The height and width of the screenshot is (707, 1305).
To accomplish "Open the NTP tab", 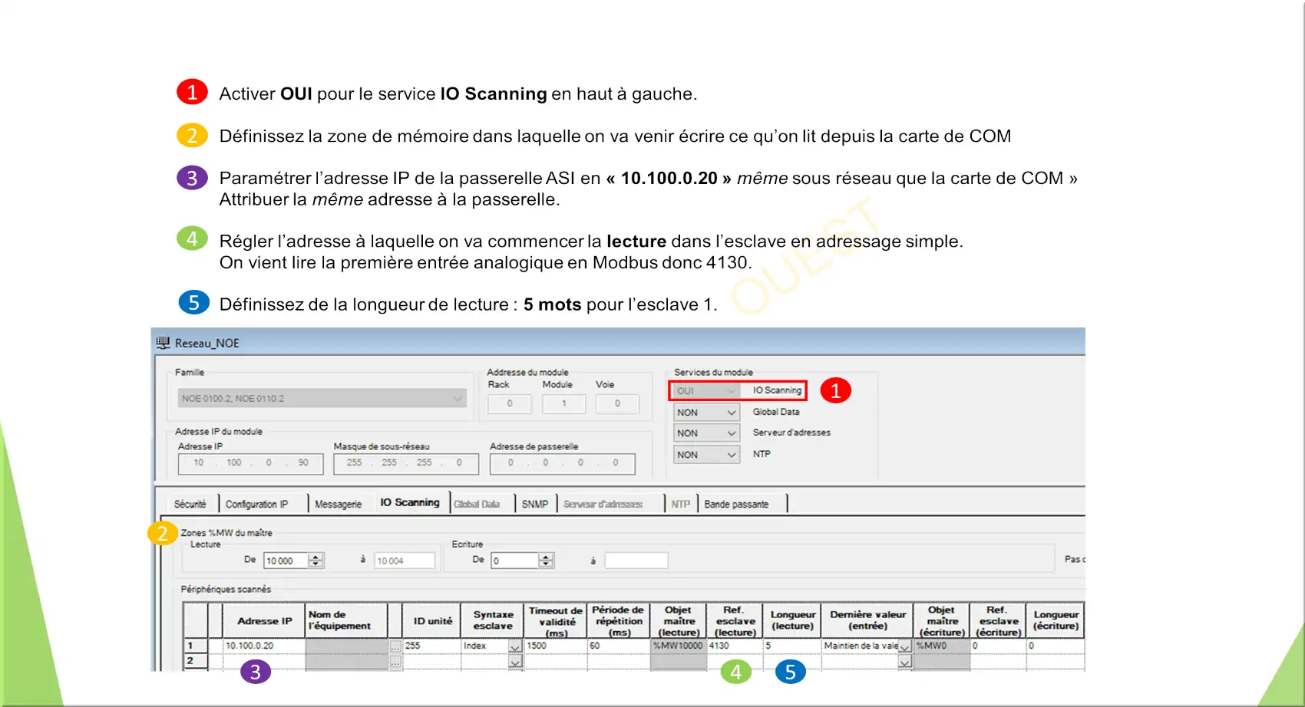I will click(680, 504).
